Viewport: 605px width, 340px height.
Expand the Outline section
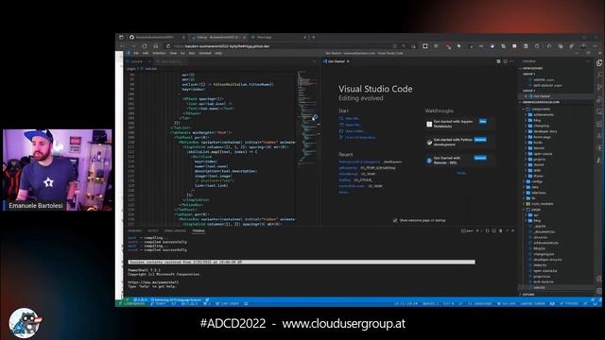528,294
